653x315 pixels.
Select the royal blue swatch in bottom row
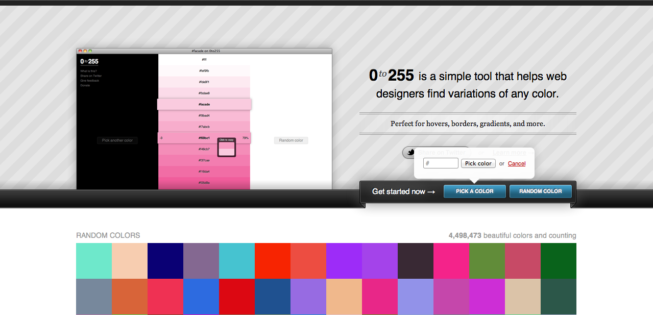(x=201, y=297)
